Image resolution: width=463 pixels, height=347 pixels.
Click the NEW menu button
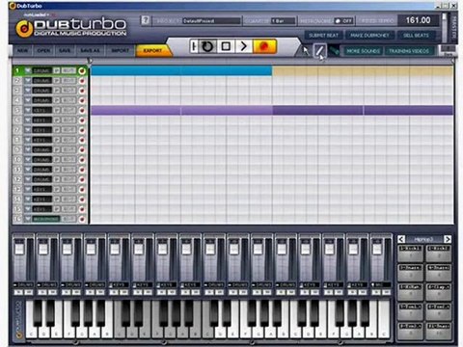coord(22,51)
